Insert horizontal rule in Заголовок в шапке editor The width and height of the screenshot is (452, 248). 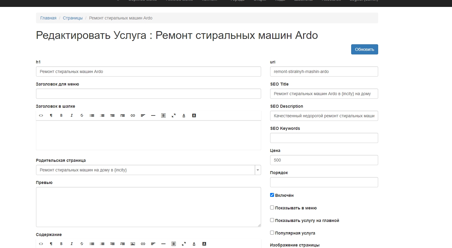153,115
